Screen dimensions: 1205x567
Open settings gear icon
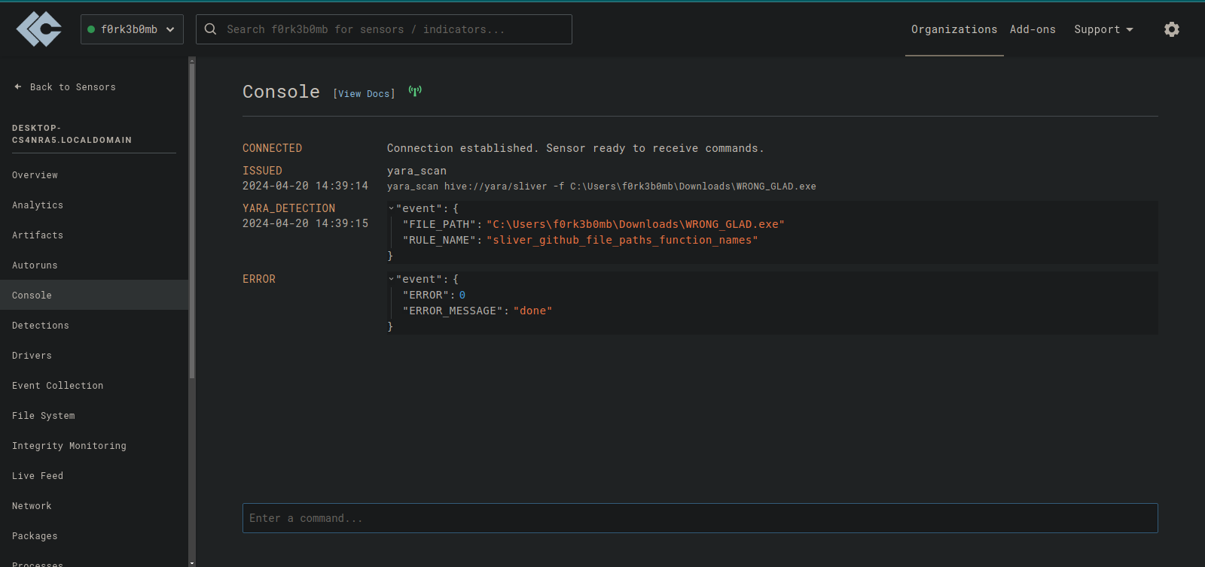(x=1172, y=29)
